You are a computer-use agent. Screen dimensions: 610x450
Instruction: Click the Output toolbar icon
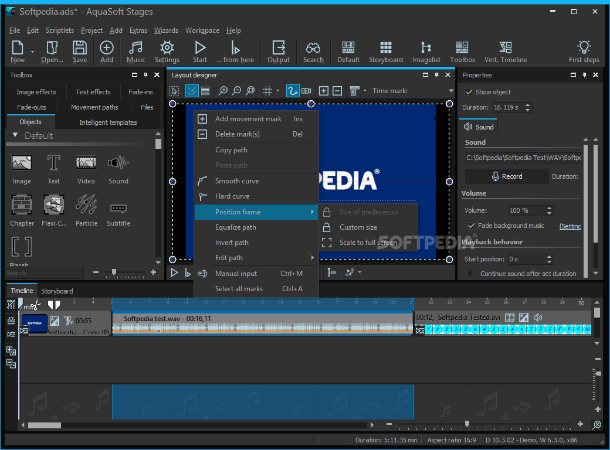point(279,52)
